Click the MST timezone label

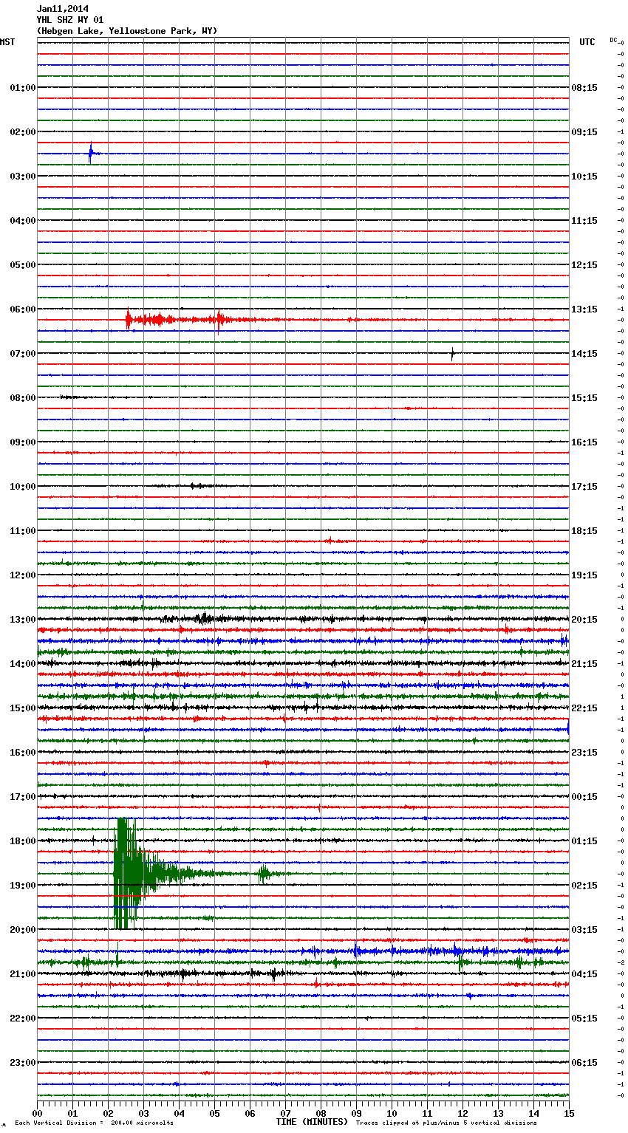[7, 42]
